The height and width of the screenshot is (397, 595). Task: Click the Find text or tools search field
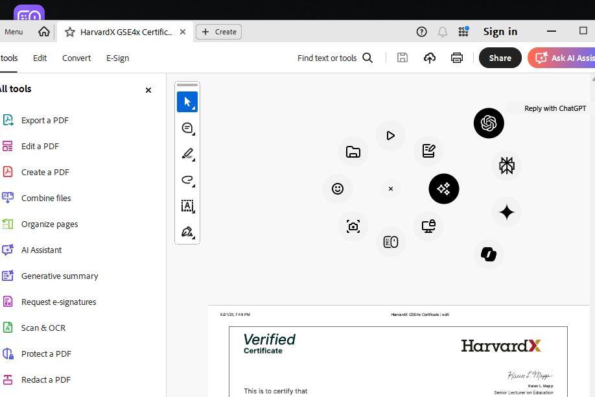334,58
